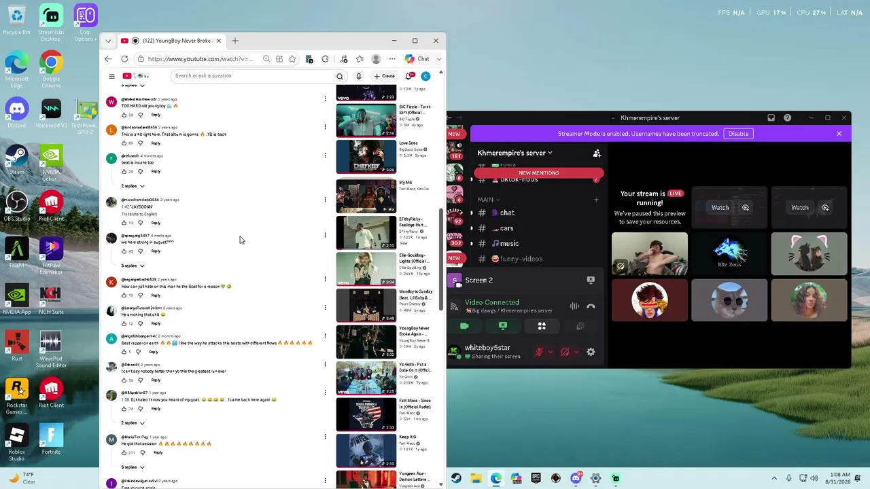Open the YouTube guide hamburger menu
The width and height of the screenshot is (870, 489).
click(x=111, y=76)
